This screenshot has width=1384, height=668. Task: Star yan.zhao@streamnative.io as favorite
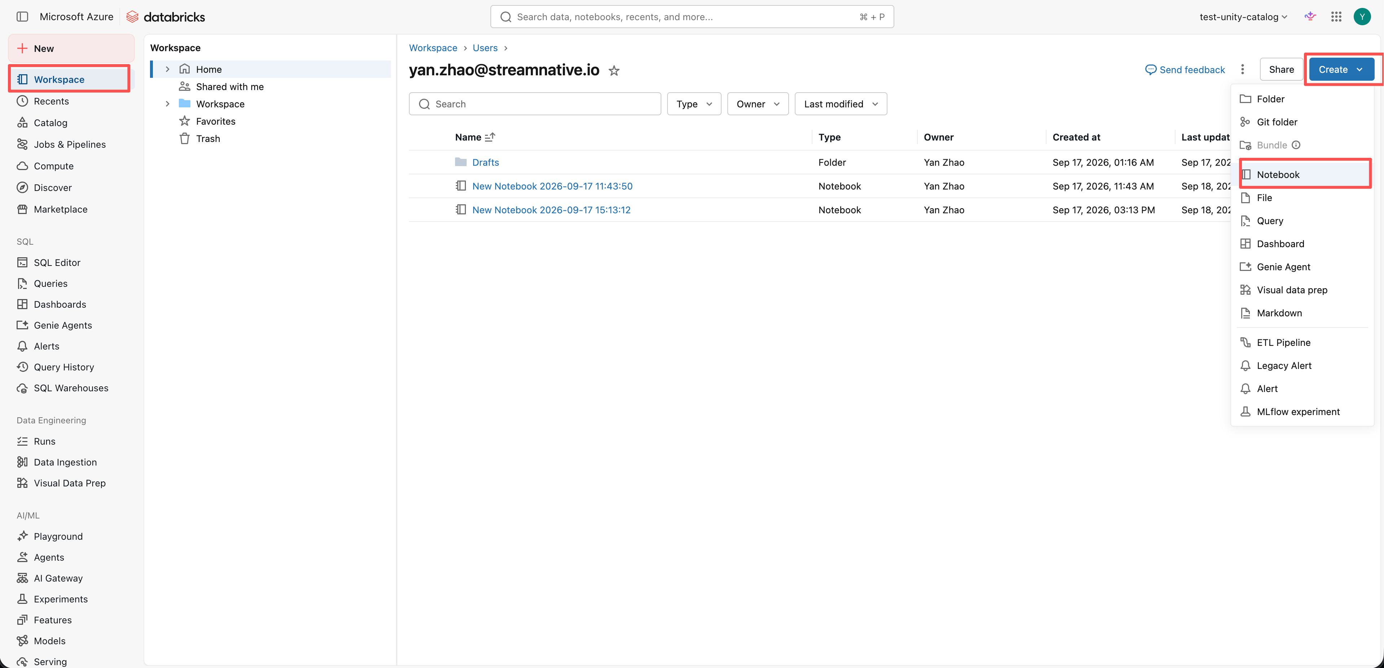point(614,70)
